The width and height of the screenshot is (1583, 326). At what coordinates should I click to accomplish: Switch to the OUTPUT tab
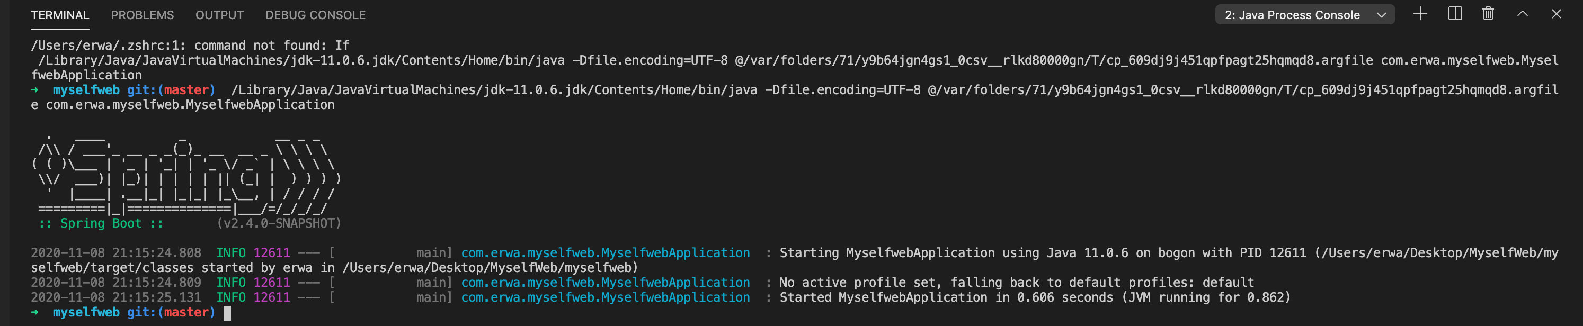pos(219,15)
